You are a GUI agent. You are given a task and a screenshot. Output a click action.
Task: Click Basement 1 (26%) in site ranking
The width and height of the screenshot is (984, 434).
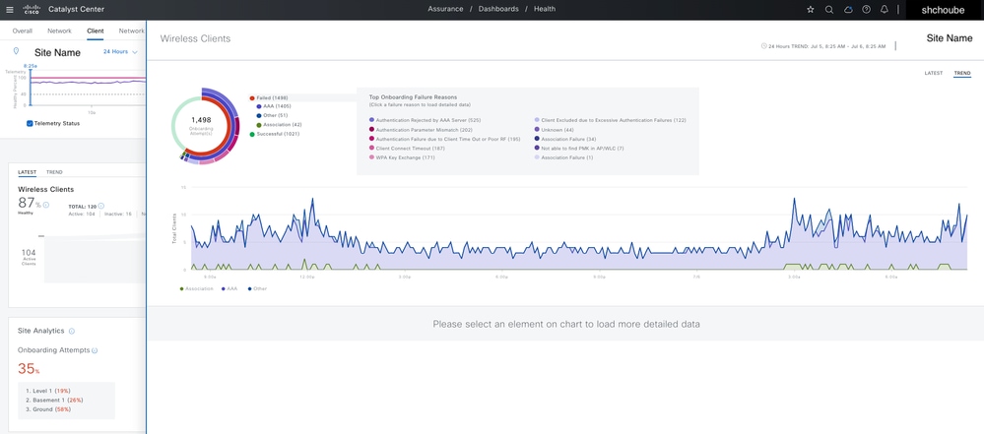tap(54, 401)
